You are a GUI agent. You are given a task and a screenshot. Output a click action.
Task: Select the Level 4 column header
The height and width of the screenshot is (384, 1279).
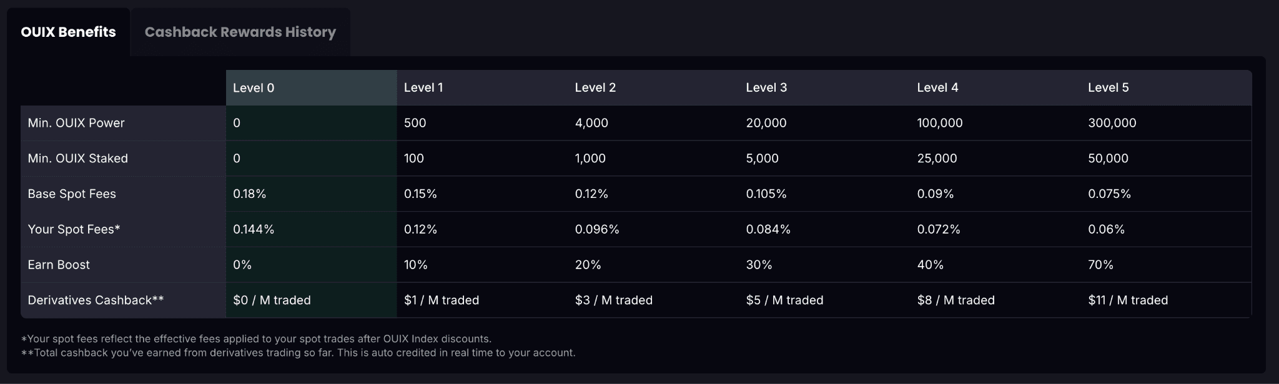pos(937,88)
